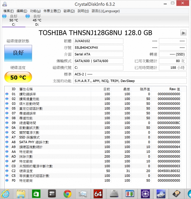
Task: Click the rotation rate field ---- (SSD)
Action: point(173,54)
